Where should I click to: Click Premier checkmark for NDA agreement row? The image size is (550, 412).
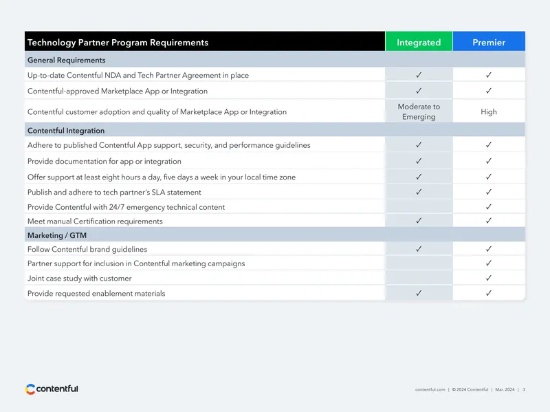(x=489, y=75)
